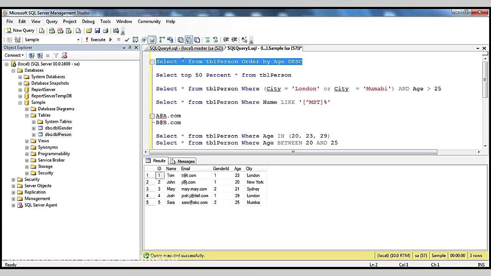
Task: Toggle the auto-hide pin on Object Explorer
Action: [130, 47]
